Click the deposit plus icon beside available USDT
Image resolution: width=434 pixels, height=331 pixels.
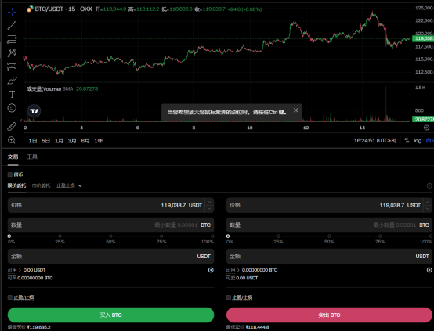click(211, 270)
